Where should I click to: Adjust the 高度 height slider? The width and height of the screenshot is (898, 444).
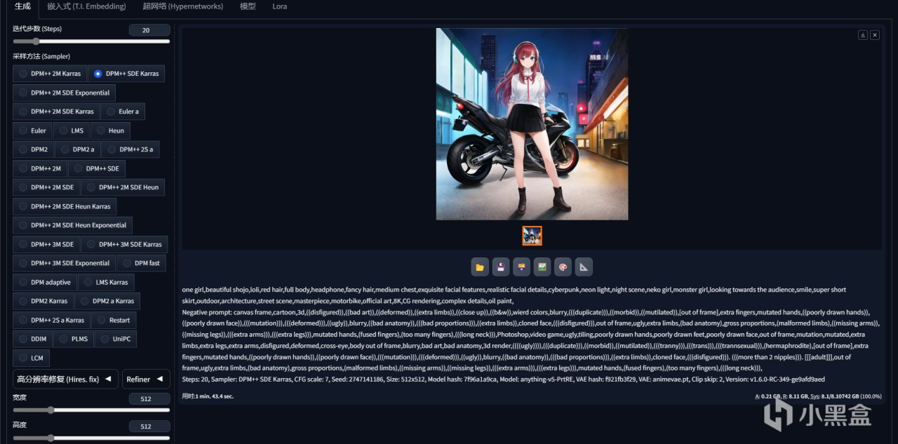(x=91, y=438)
